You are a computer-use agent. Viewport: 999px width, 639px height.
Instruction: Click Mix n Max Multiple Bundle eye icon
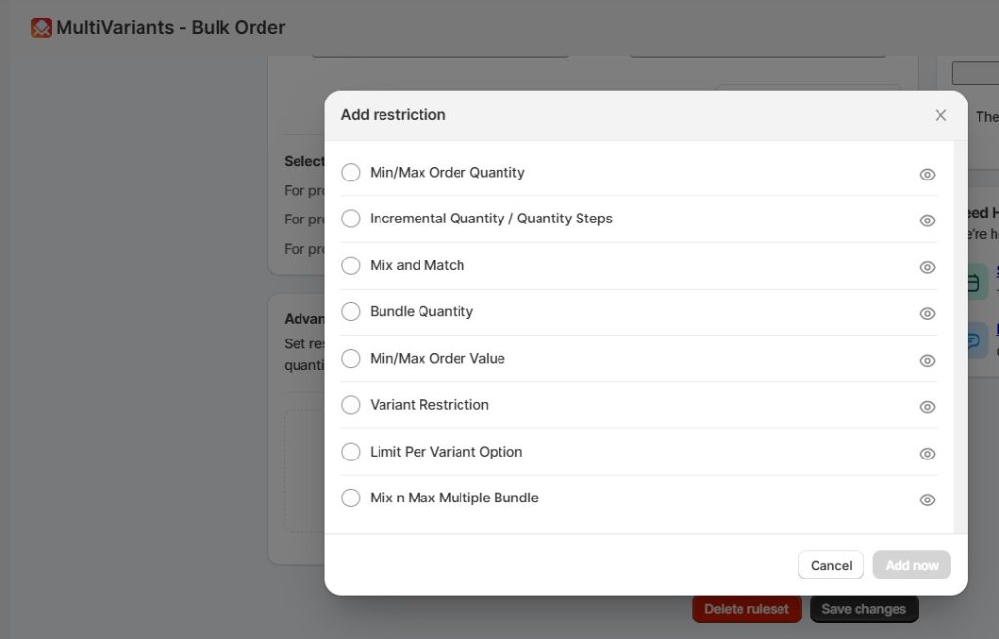pyautogui.click(x=927, y=500)
